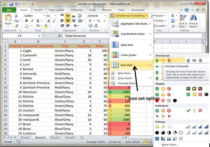Open the Data Bars submenu
Viewport: 210px width, 147px height.
click(132, 45)
